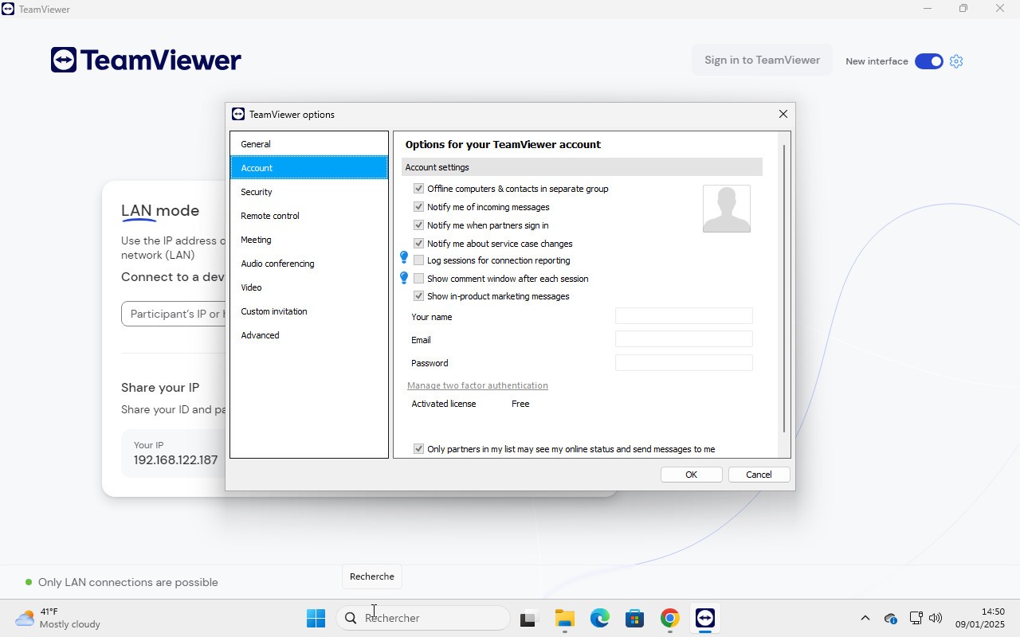
Task: Select the Security options category
Action: [257, 192]
